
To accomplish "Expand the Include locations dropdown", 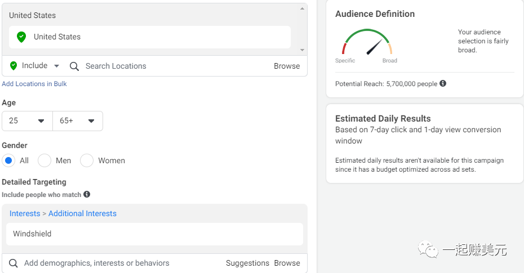I will point(56,66).
